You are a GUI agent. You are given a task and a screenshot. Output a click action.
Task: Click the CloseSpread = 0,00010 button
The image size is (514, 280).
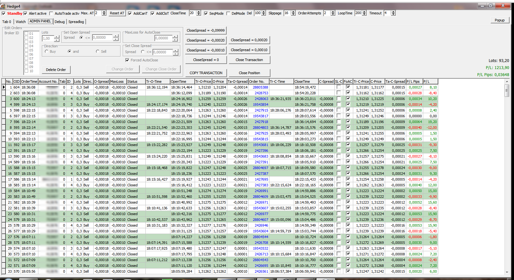(249, 50)
